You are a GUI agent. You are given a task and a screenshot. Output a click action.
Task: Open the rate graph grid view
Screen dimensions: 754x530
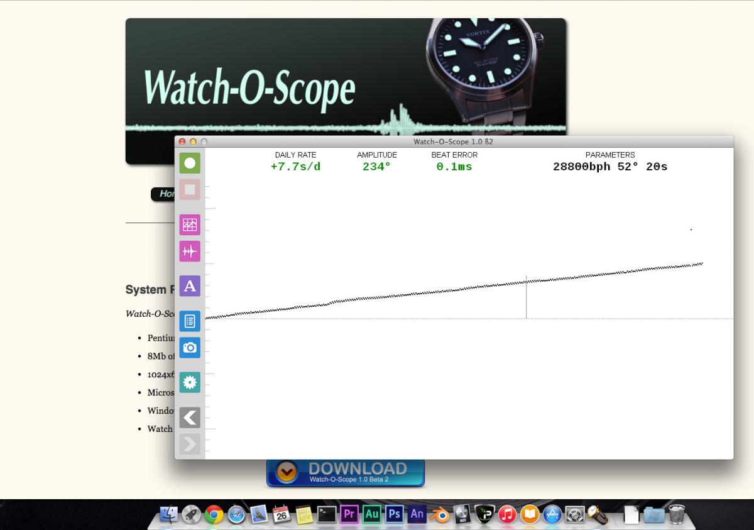point(190,224)
